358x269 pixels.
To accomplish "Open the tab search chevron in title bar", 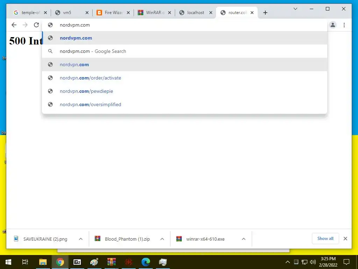I will coord(295,9).
